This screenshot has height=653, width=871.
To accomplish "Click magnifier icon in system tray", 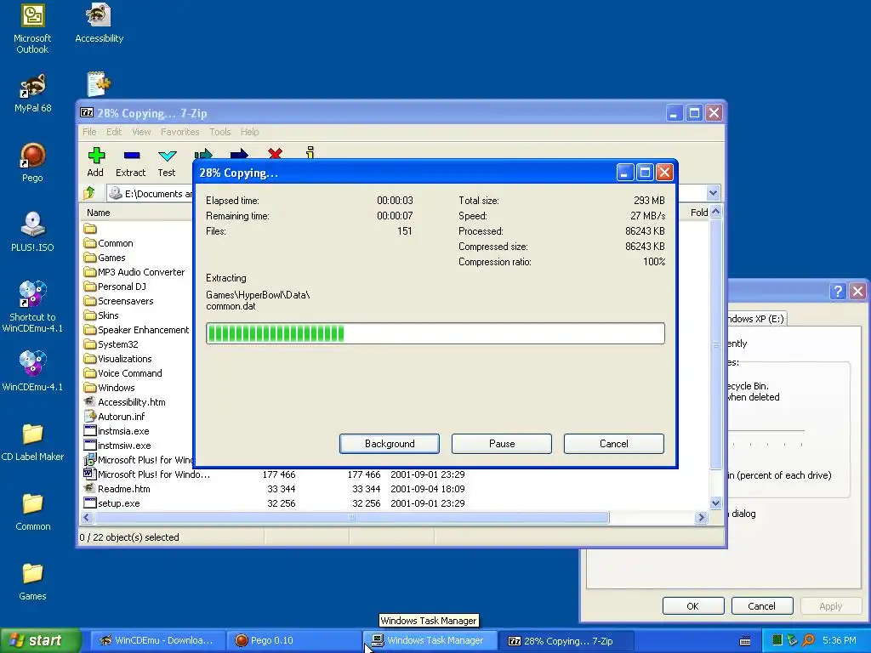I will 808,640.
